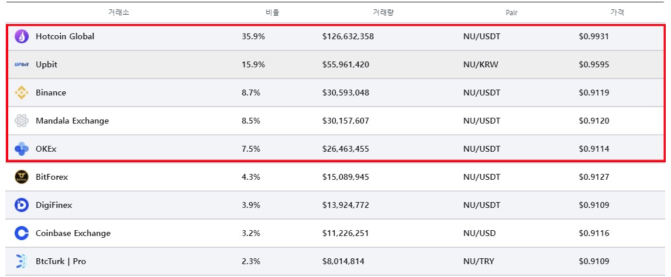
Task: Click the BtcTurk Pro logo icon
Action: pyautogui.click(x=22, y=261)
